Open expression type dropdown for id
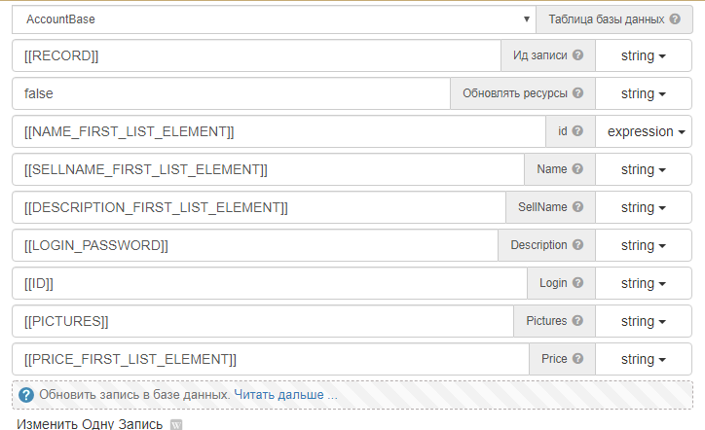This screenshot has height=430, width=705. click(643, 131)
